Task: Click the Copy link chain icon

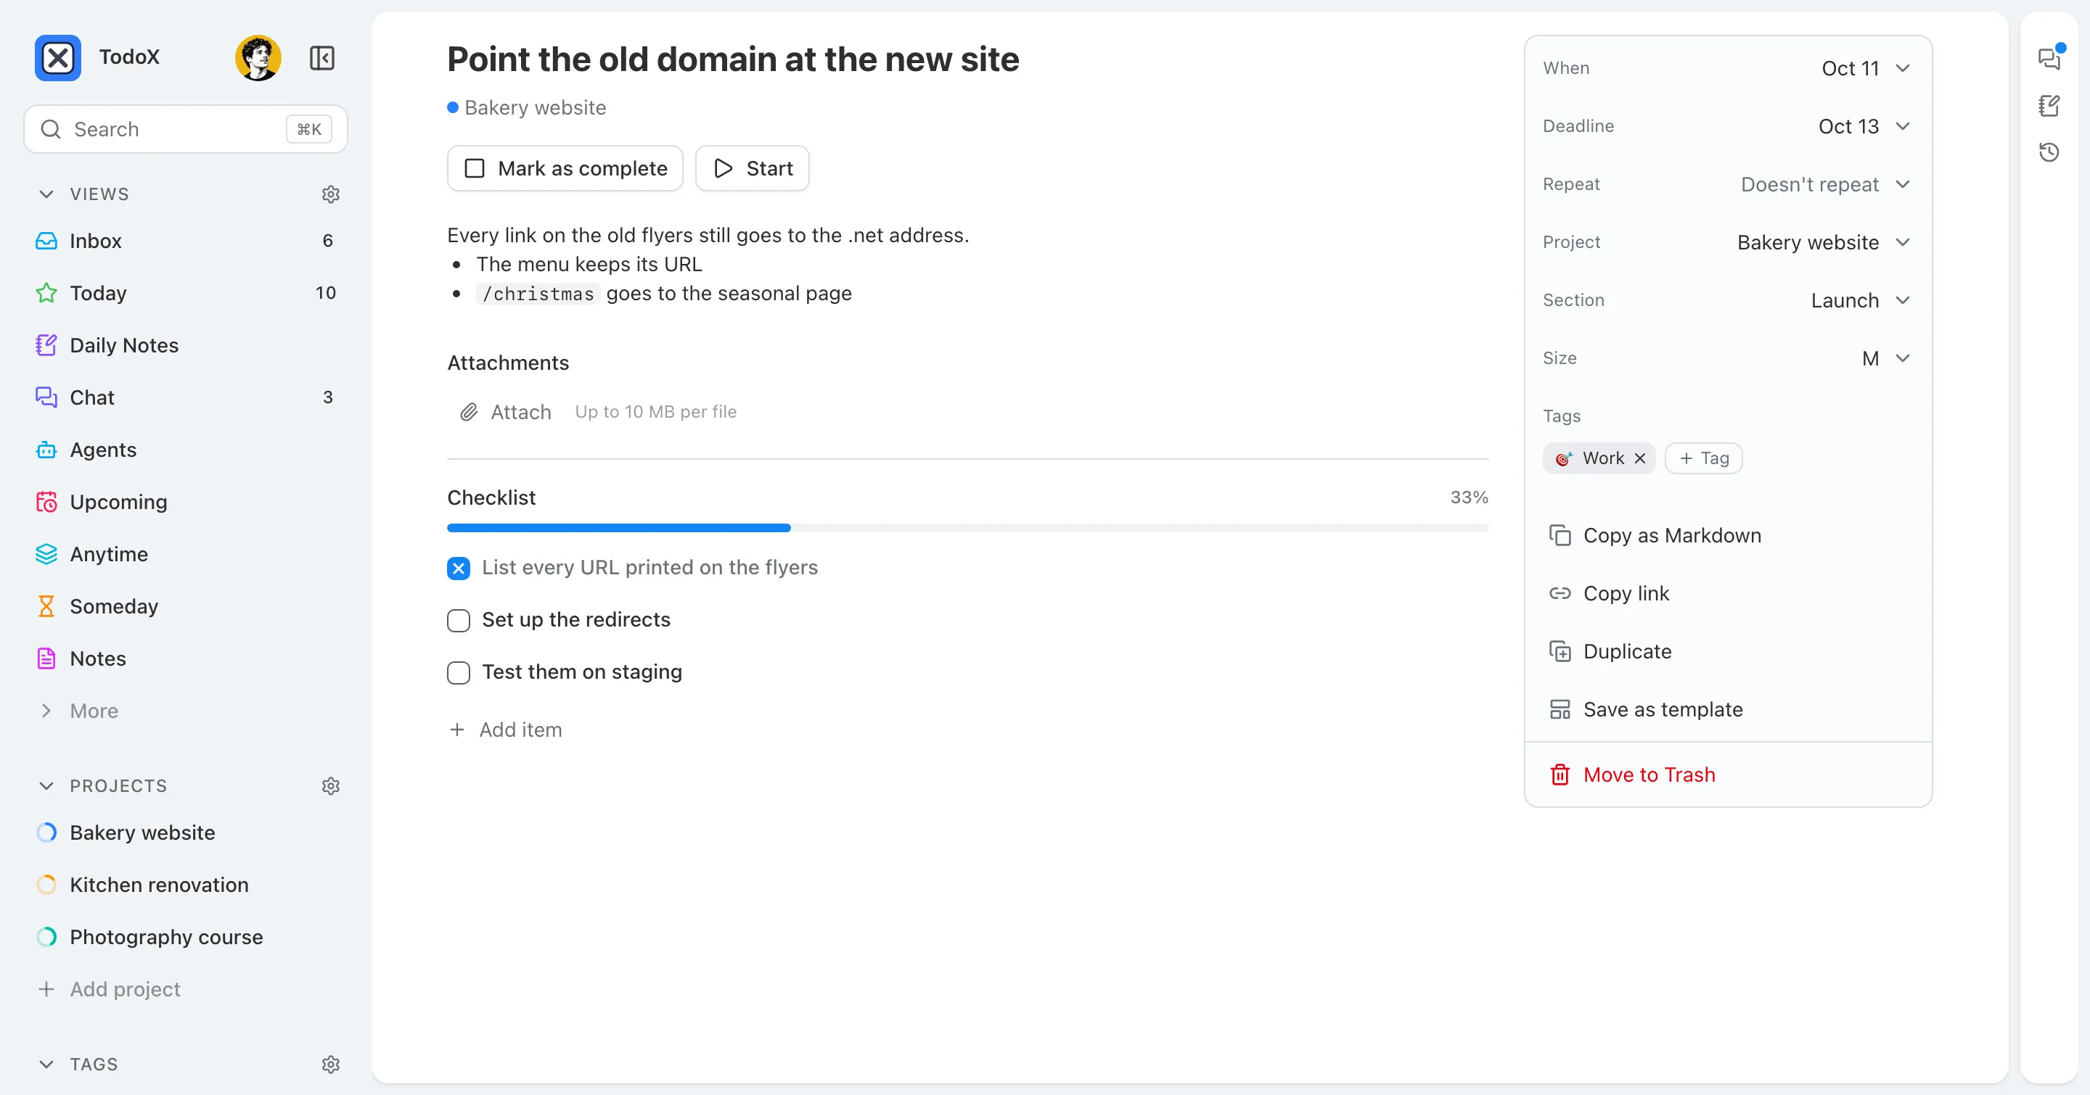Action: click(x=1560, y=593)
